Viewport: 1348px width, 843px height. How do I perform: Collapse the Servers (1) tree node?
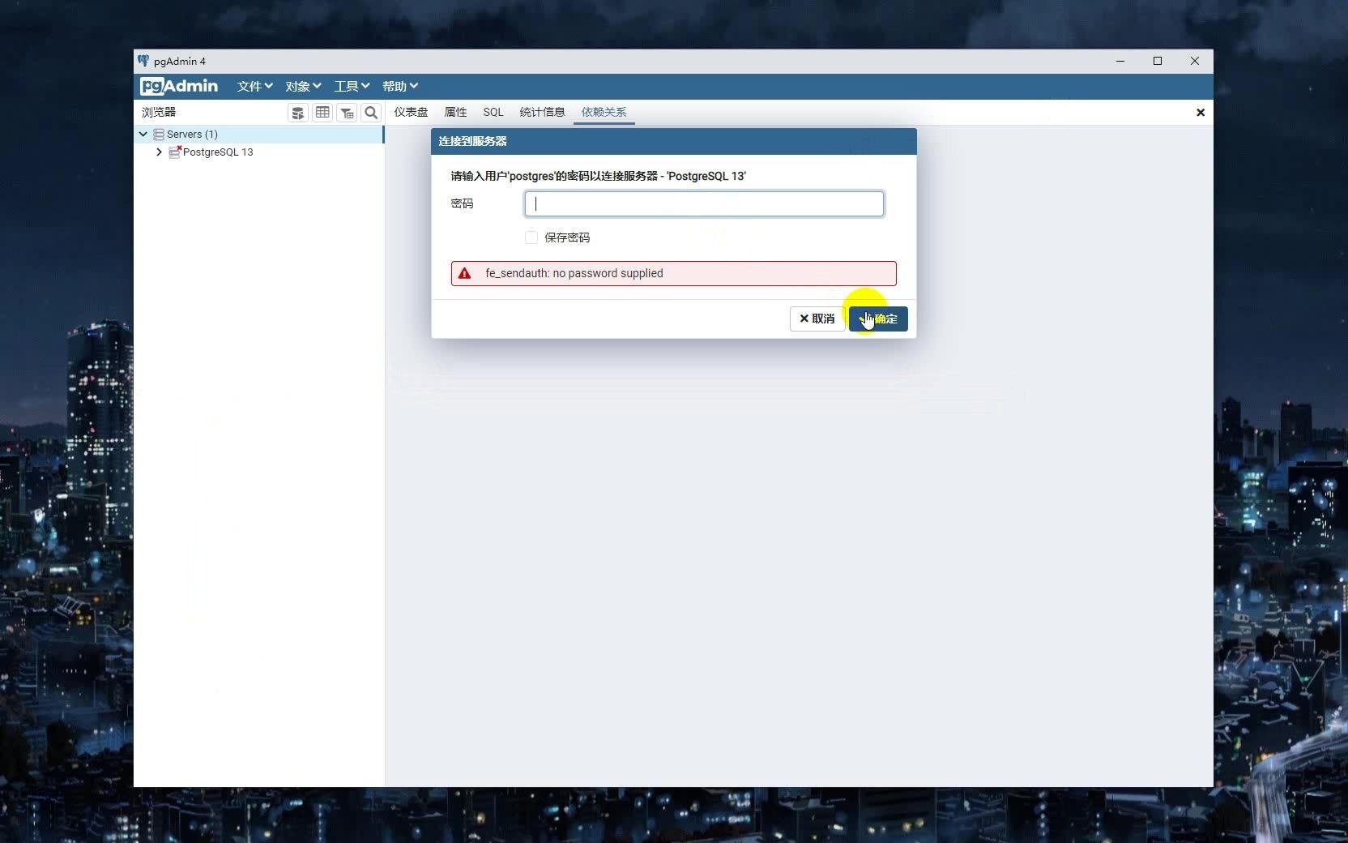pos(143,135)
